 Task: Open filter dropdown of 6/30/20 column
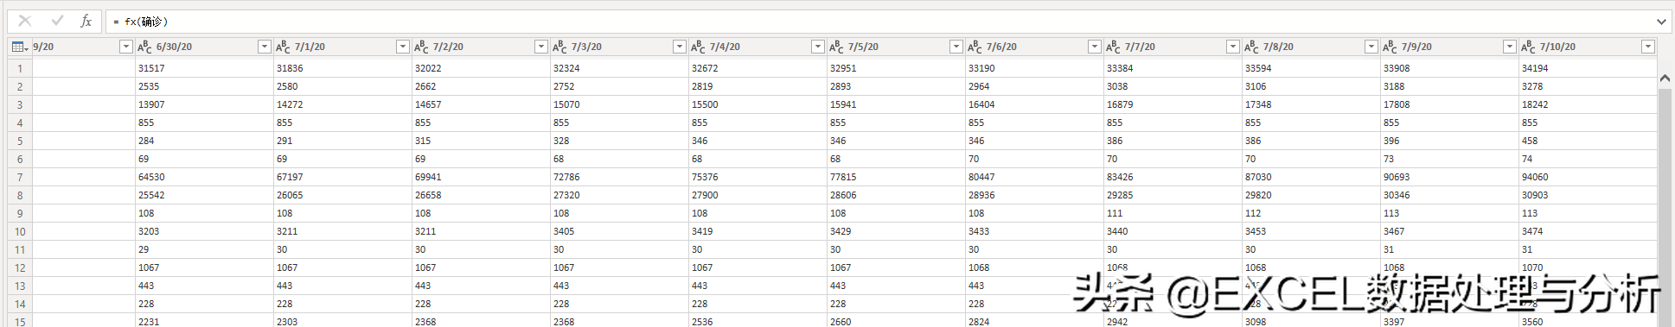click(265, 47)
